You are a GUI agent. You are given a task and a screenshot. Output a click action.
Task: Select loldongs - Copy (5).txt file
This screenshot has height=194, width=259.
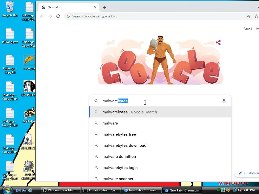click(10, 171)
